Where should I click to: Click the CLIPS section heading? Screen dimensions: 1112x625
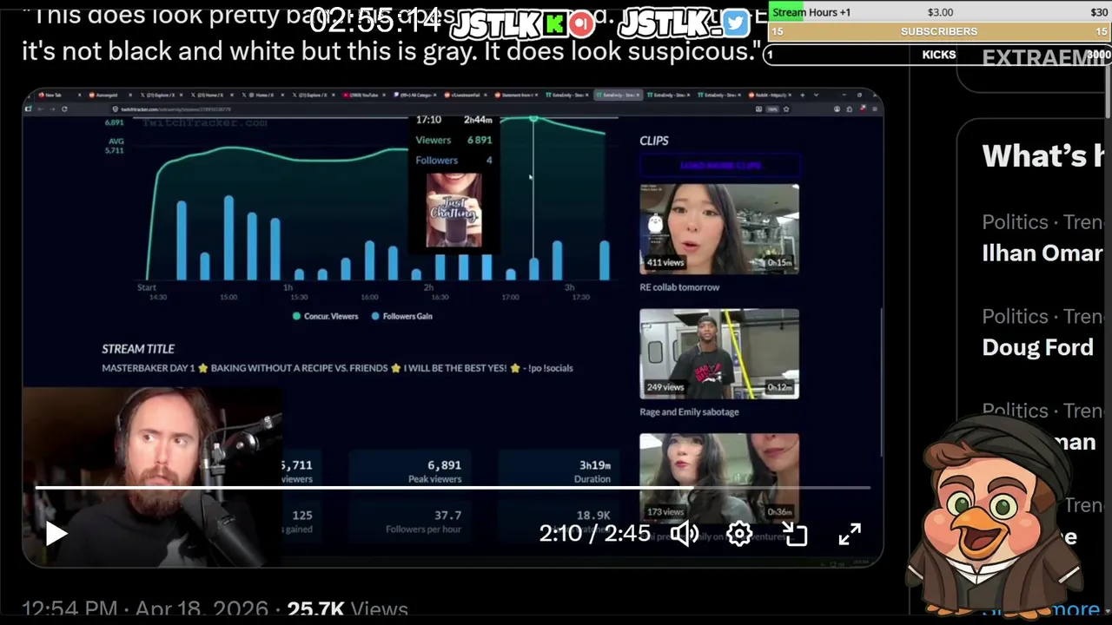pyautogui.click(x=654, y=141)
